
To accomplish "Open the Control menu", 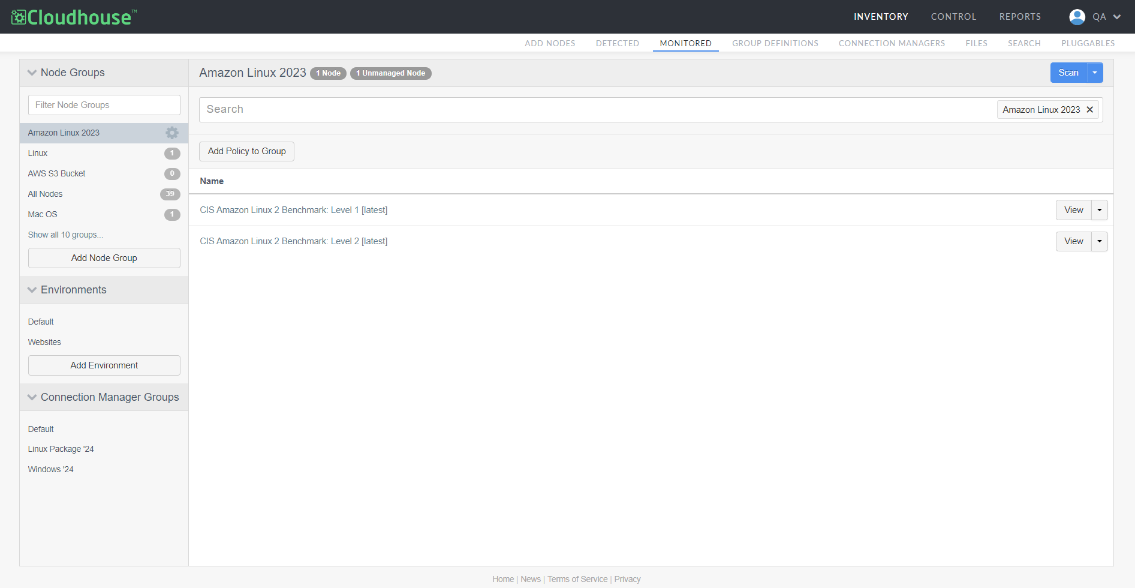I will click(x=953, y=17).
